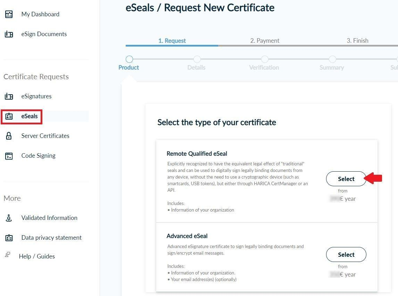Screen dimensions: 398x296
Task: Click the Product step circle
Action: click(x=129, y=59)
